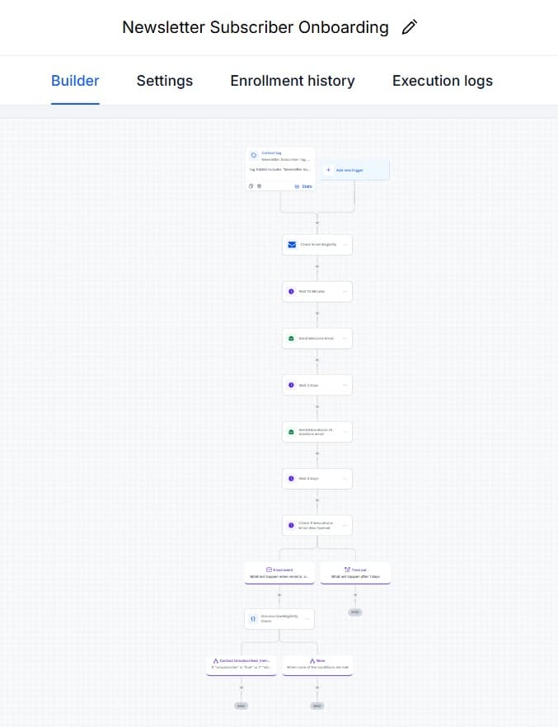This screenshot has width=558, height=727.
Task: Add step under Contact Unsubscribed branch
Action: point(241,687)
